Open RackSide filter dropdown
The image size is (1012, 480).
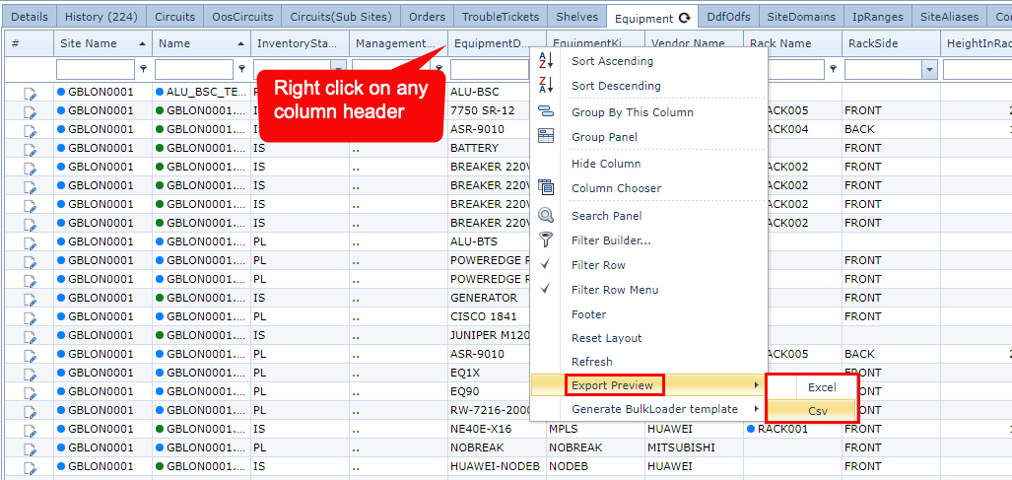click(x=928, y=70)
